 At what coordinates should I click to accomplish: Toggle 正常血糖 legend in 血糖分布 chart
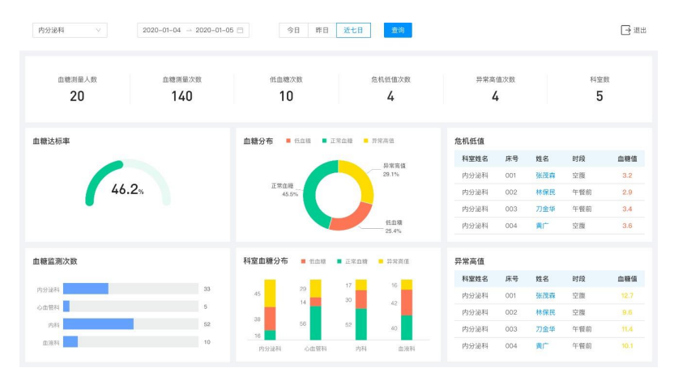pos(338,141)
